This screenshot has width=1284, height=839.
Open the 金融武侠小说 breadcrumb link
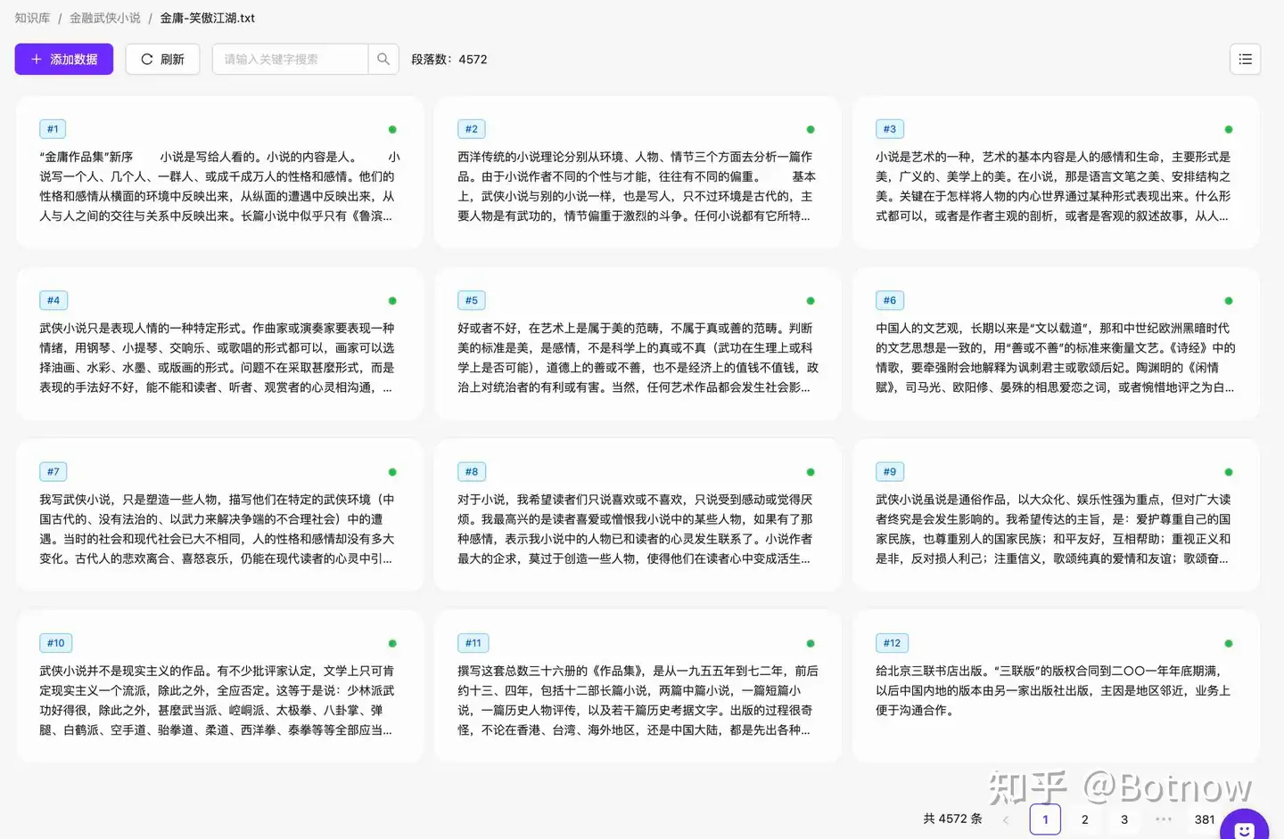click(x=105, y=18)
